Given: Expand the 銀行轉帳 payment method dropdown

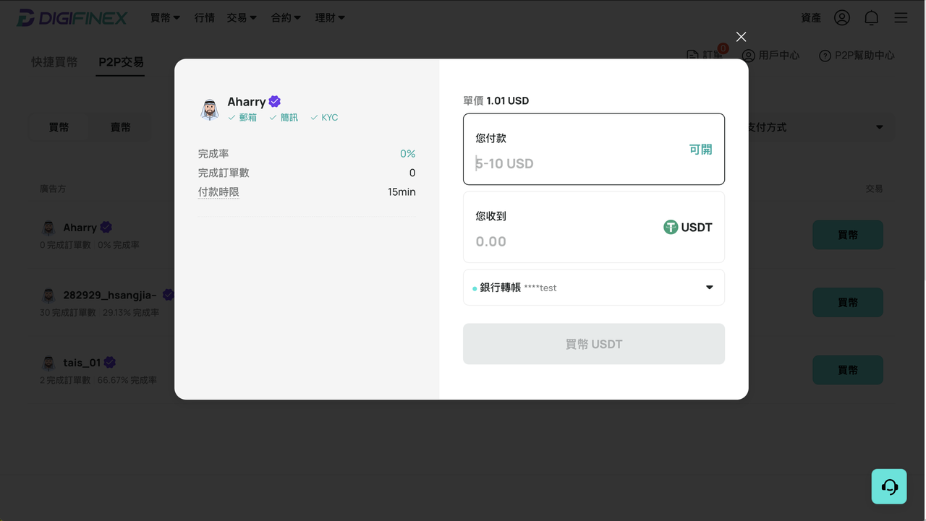Looking at the screenshot, I should click(x=594, y=288).
